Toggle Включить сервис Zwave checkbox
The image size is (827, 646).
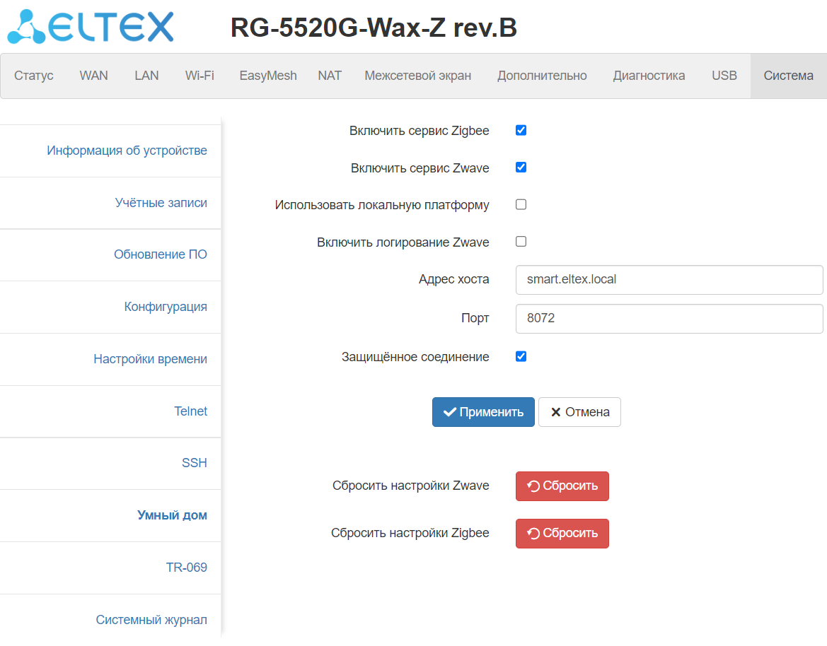coord(521,168)
